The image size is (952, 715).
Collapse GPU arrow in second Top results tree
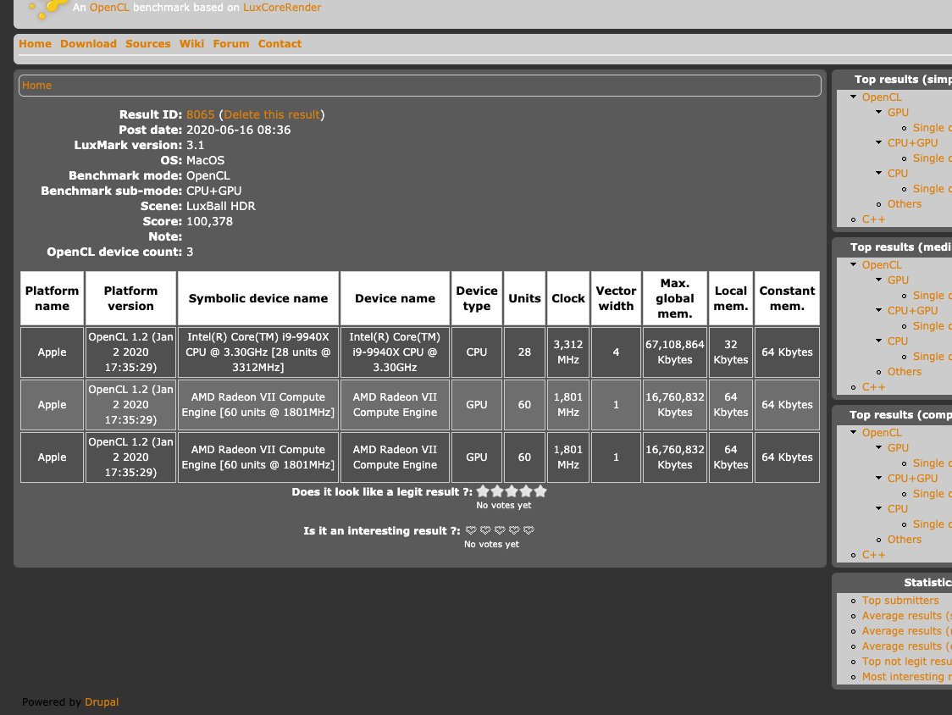point(878,280)
